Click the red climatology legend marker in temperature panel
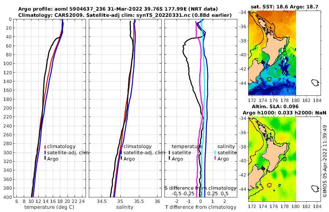The height and width of the screenshot is (212, 329). click(x=45, y=147)
